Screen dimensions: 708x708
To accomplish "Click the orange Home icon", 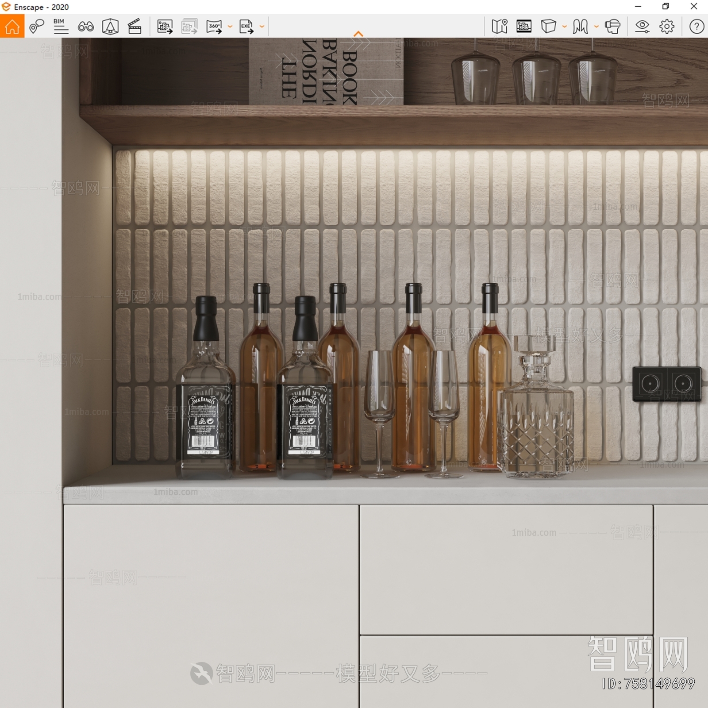I will [12, 26].
